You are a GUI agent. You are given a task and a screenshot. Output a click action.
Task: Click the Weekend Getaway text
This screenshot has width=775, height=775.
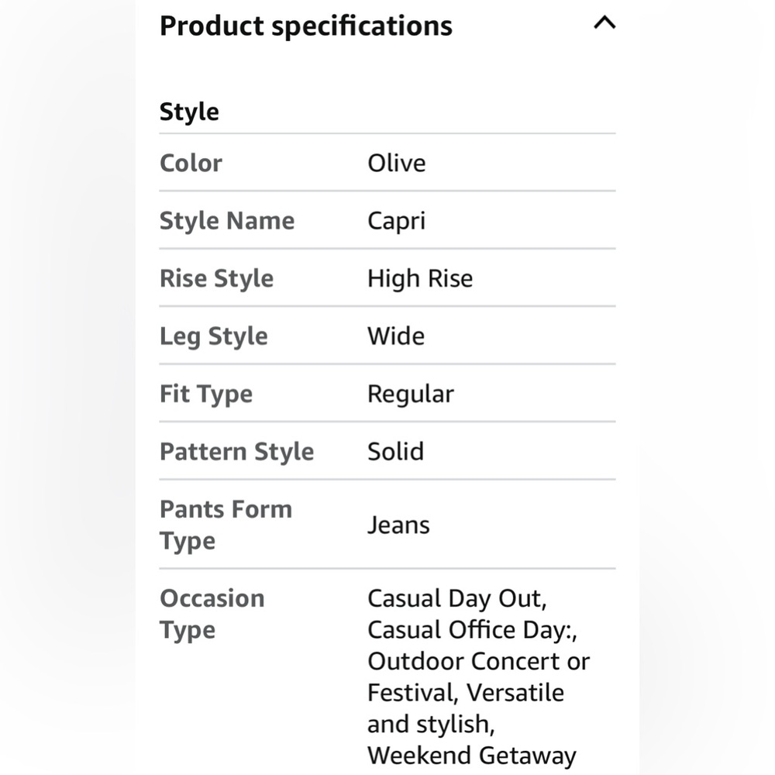click(471, 756)
